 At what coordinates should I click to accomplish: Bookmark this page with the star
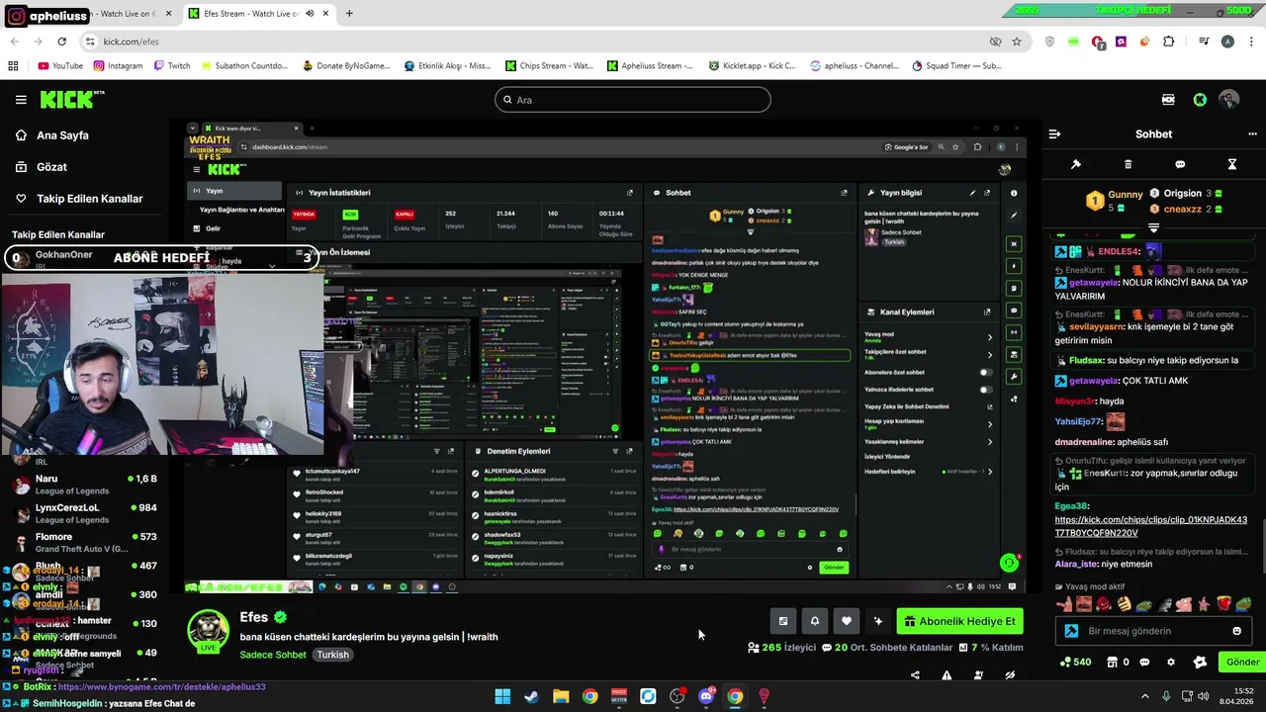[1017, 42]
